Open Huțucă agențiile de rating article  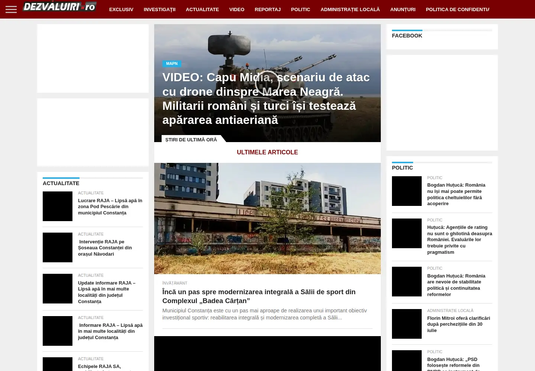(x=460, y=240)
